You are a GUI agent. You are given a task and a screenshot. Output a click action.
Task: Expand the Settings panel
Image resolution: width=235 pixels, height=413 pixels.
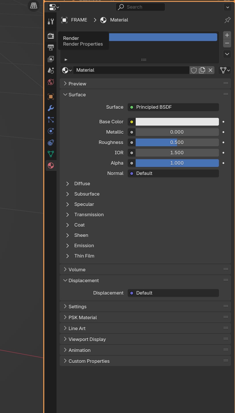145,307
